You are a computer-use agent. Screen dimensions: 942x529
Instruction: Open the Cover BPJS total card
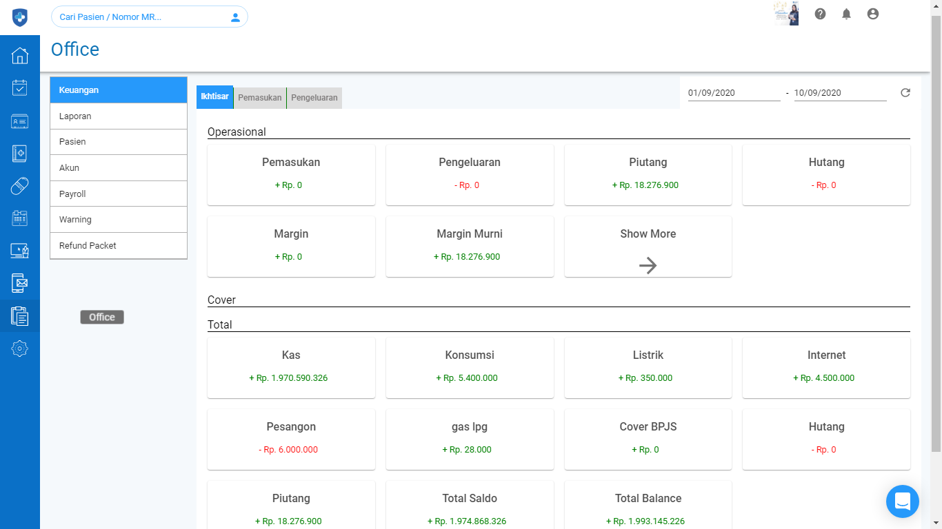pos(648,439)
